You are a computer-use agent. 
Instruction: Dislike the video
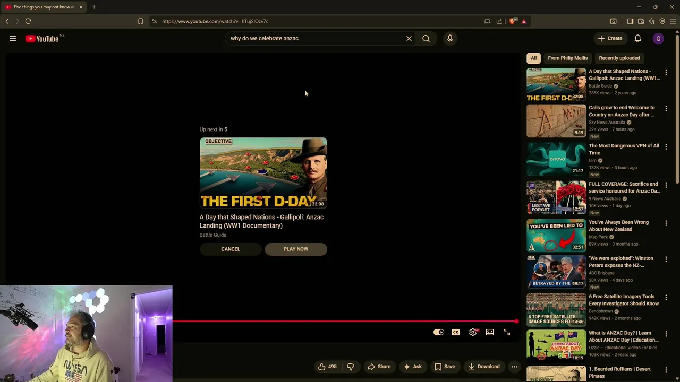(x=351, y=367)
